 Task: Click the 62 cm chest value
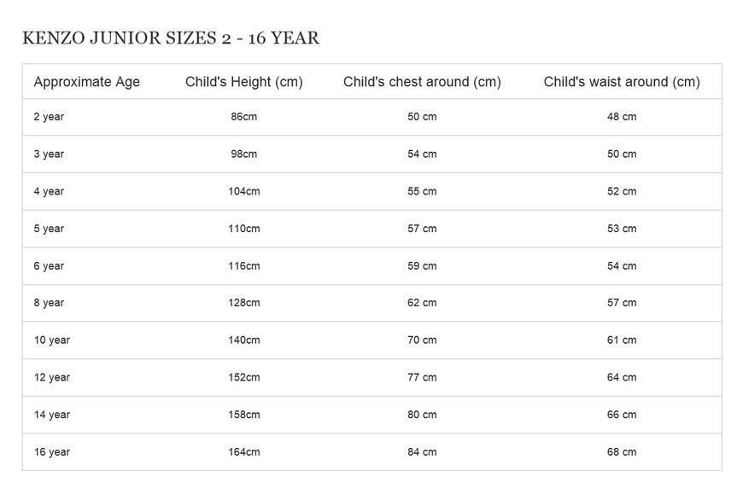point(422,303)
